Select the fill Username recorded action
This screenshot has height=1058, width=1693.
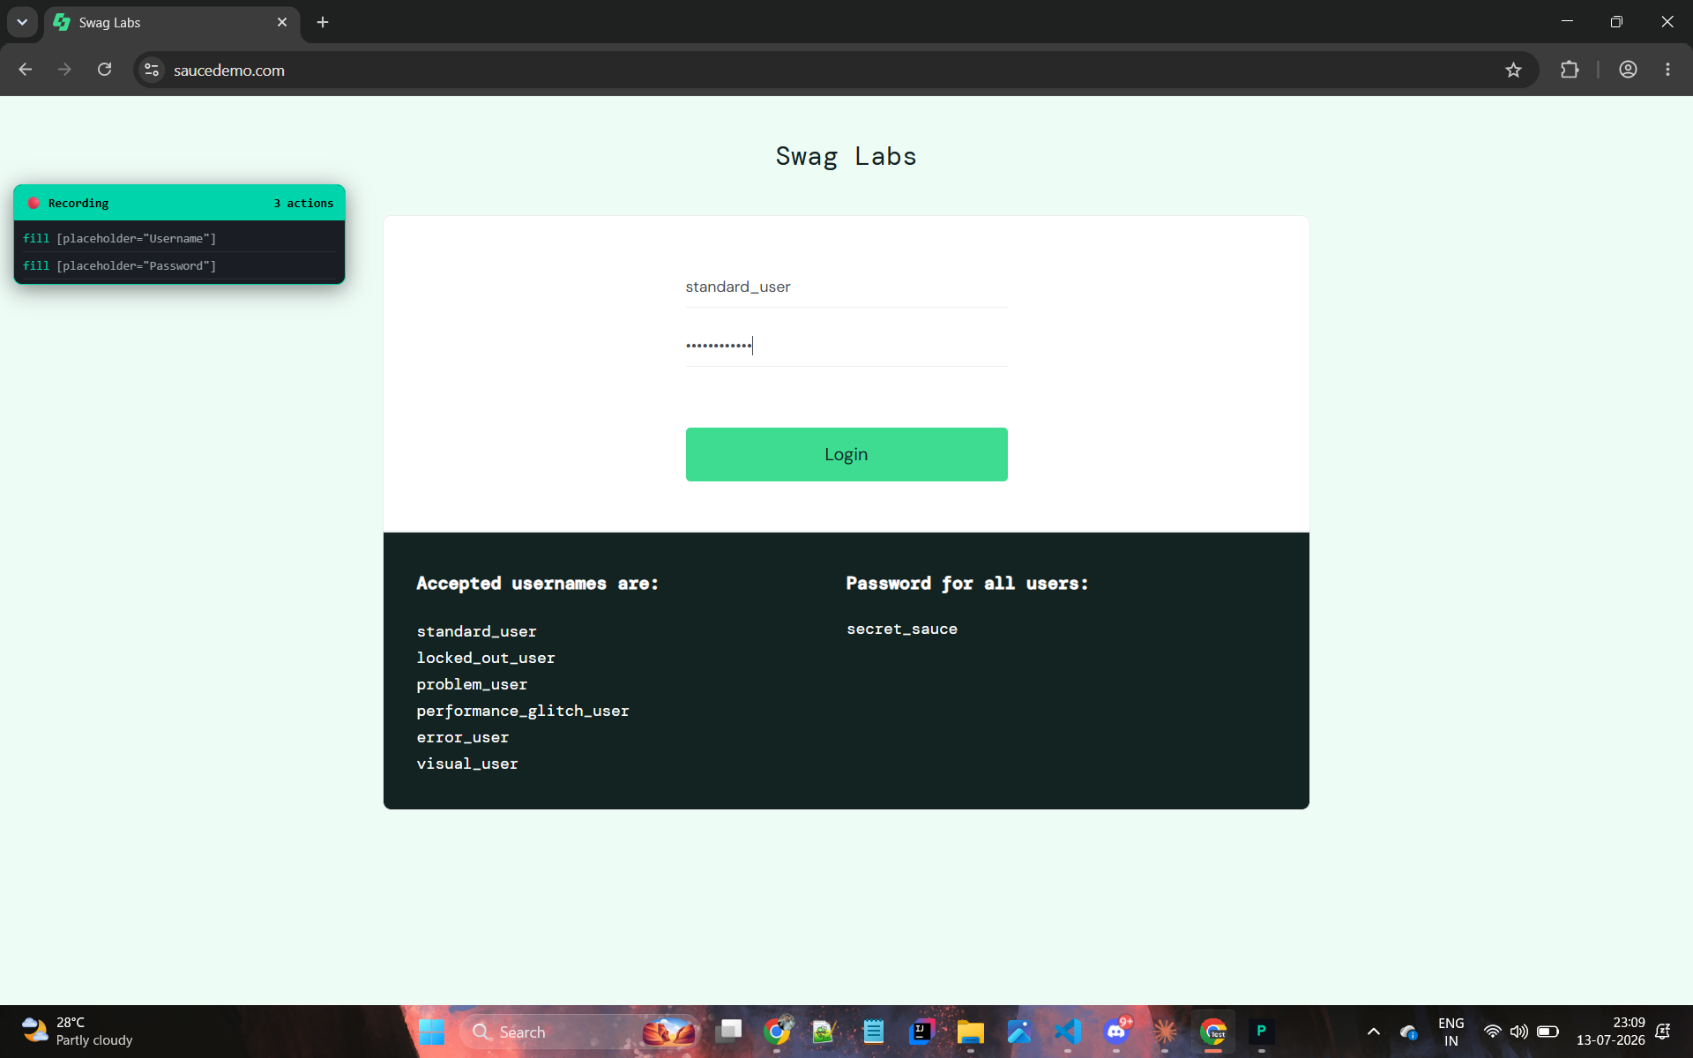pyautogui.click(x=179, y=238)
